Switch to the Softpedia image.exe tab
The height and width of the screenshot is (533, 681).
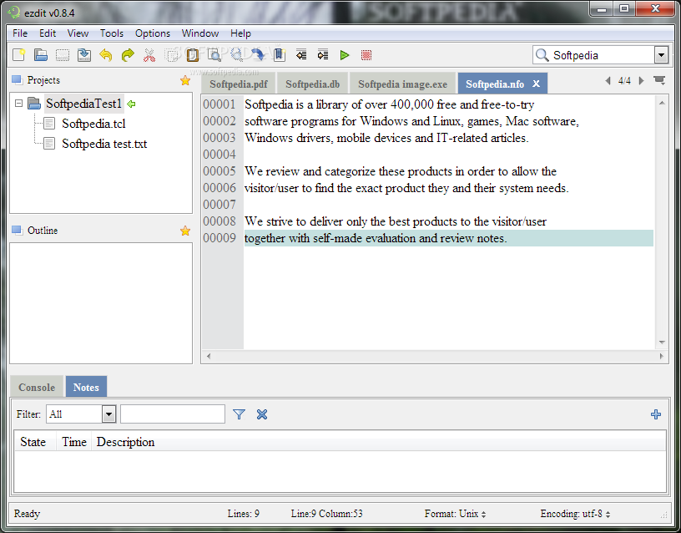tap(402, 84)
